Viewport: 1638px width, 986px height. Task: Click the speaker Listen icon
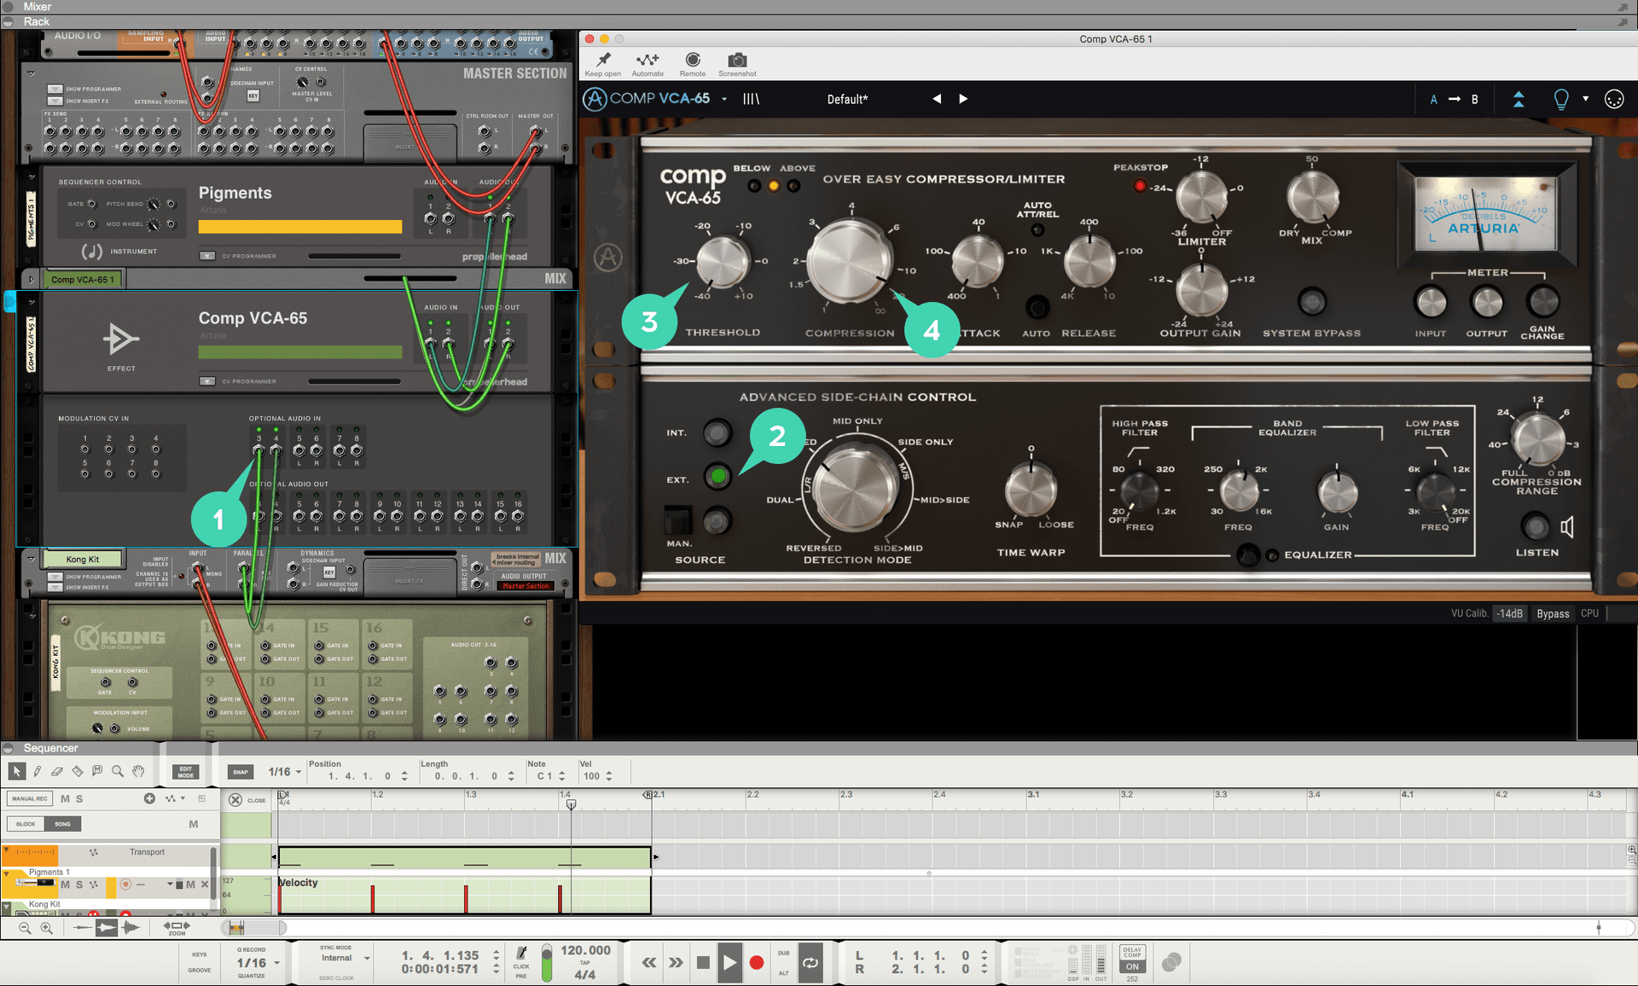click(x=1567, y=527)
